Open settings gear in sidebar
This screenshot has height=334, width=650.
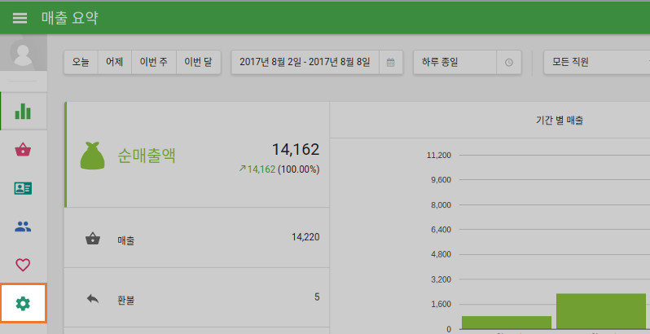pos(23,303)
